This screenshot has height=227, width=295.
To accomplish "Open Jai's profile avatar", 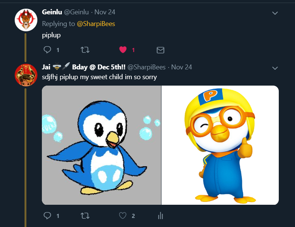I will coord(26,75).
